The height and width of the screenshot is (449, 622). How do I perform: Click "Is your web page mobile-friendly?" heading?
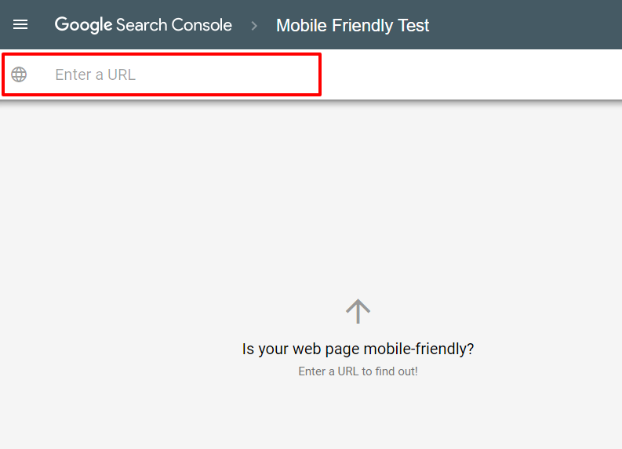click(358, 349)
